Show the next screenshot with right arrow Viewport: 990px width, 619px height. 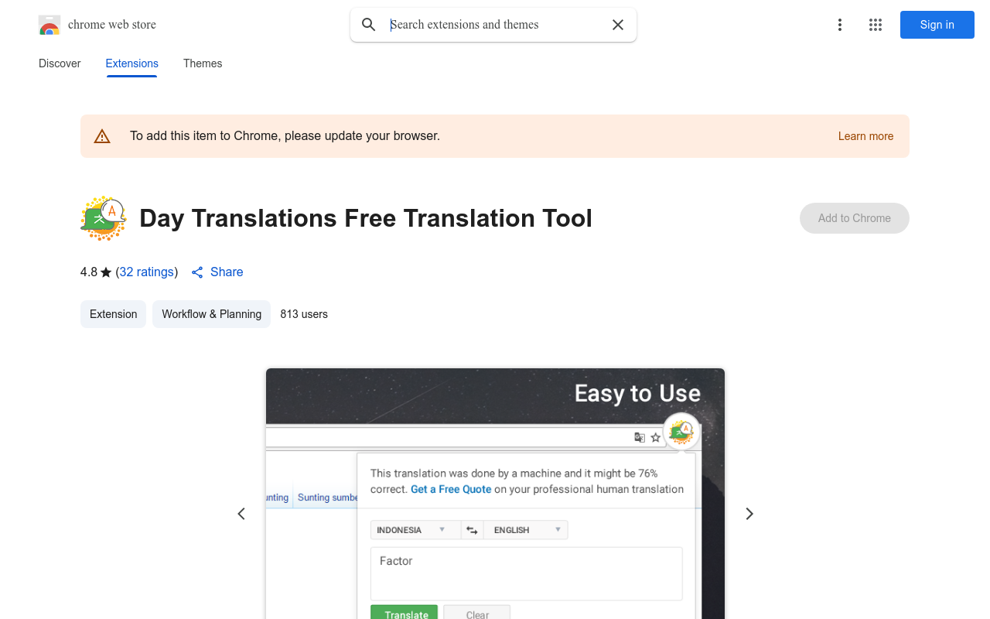pyautogui.click(x=749, y=514)
